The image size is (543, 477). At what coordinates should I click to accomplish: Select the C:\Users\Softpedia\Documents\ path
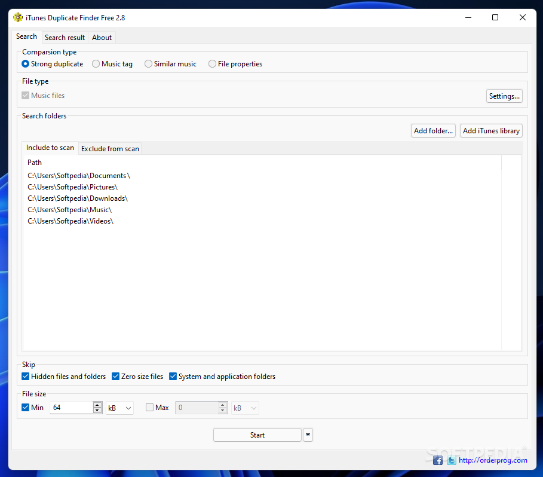point(79,176)
